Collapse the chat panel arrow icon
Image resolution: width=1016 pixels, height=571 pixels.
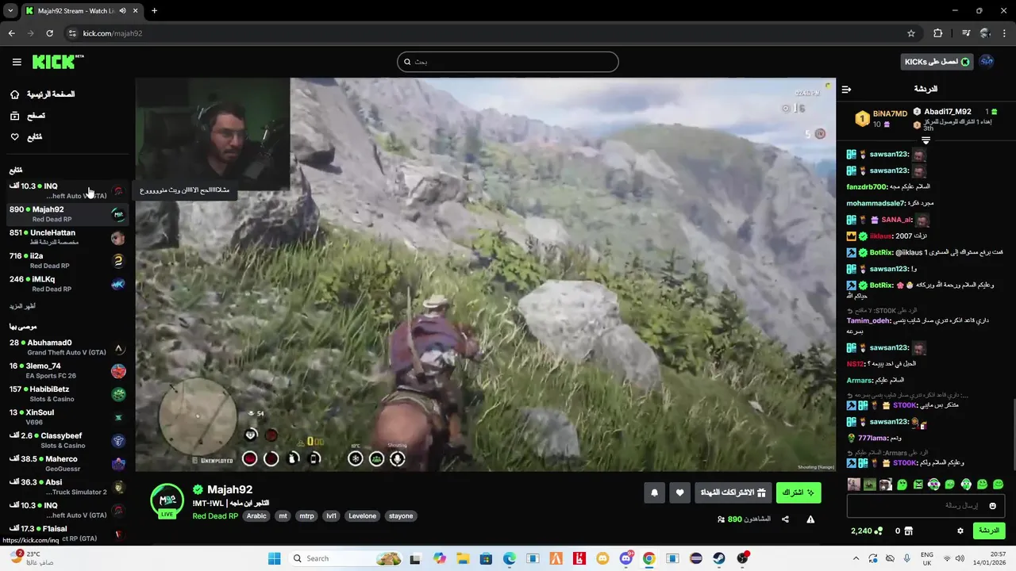pyautogui.click(x=847, y=90)
